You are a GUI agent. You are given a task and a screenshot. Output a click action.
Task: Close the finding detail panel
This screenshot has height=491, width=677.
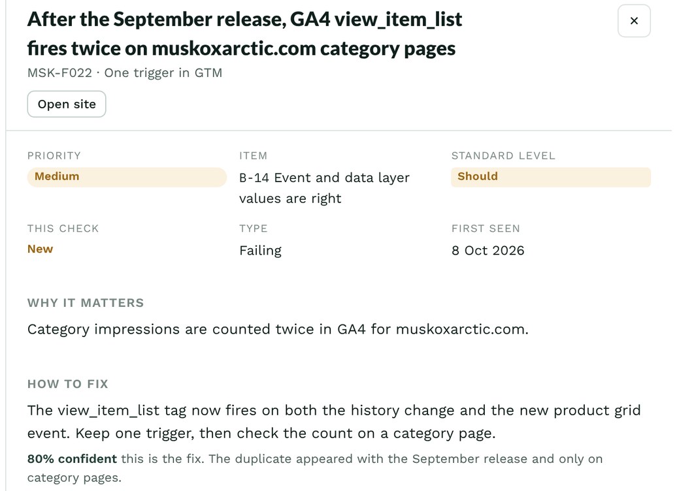(x=634, y=21)
